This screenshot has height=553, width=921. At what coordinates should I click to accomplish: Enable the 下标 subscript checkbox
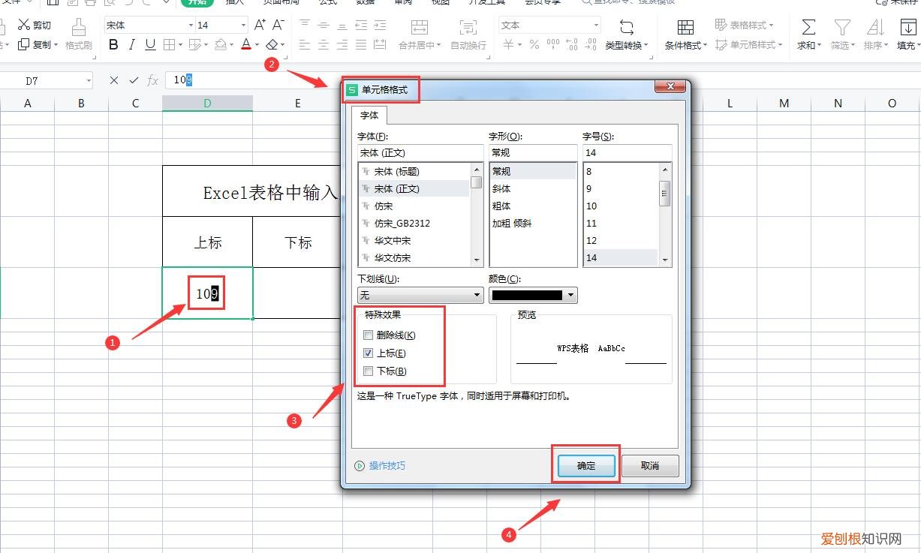pyautogui.click(x=368, y=371)
